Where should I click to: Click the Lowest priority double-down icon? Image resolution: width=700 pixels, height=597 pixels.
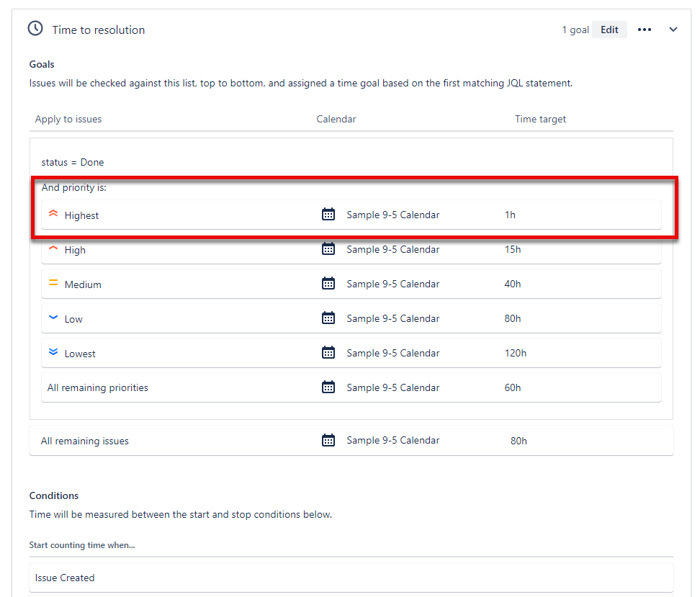(53, 352)
